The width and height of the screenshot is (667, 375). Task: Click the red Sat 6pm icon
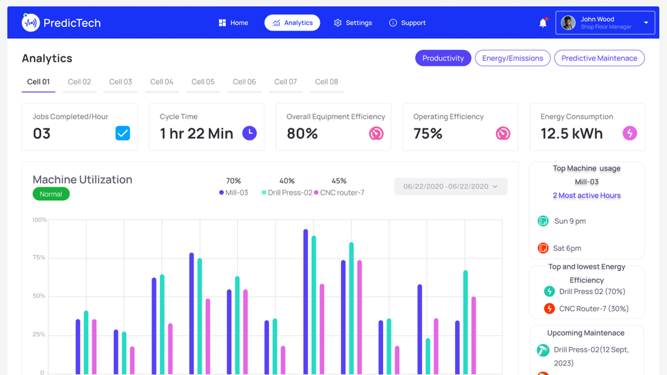click(x=543, y=248)
